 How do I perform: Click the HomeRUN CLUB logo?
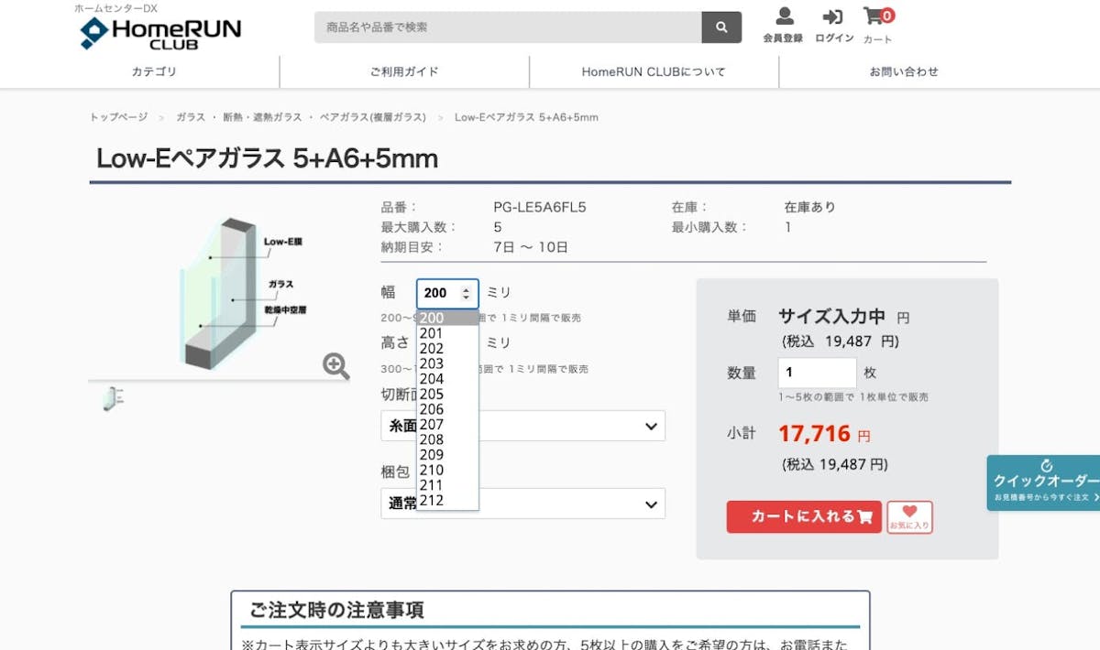click(161, 32)
